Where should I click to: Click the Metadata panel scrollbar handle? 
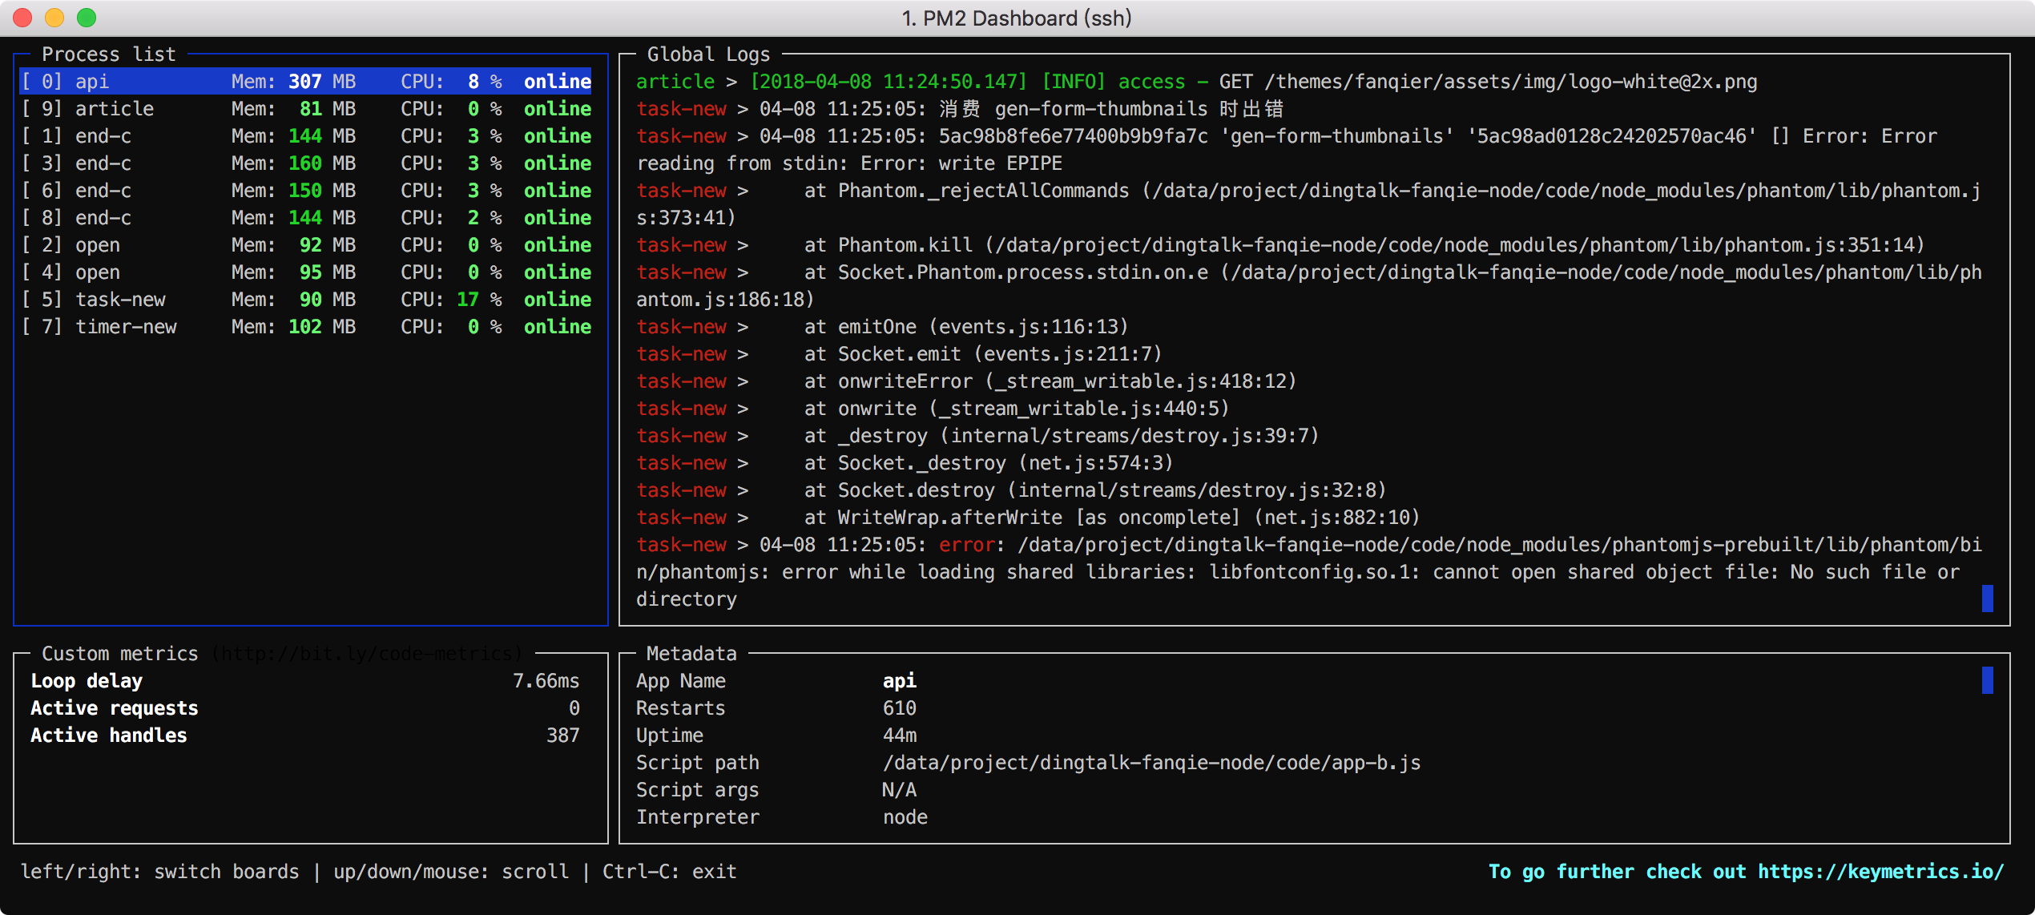(x=1987, y=680)
